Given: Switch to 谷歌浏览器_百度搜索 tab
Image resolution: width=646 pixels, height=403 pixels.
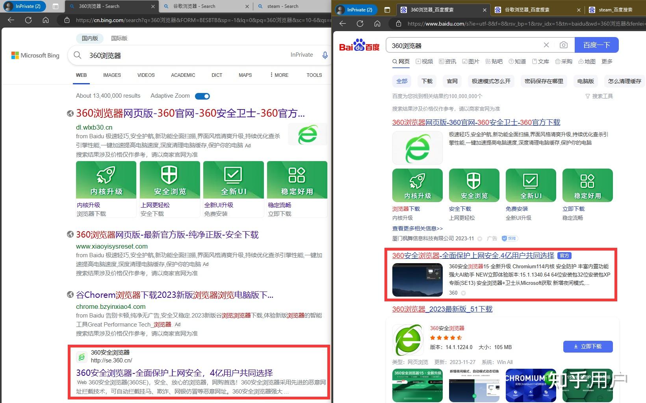Looking at the screenshot, I should [537, 10].
